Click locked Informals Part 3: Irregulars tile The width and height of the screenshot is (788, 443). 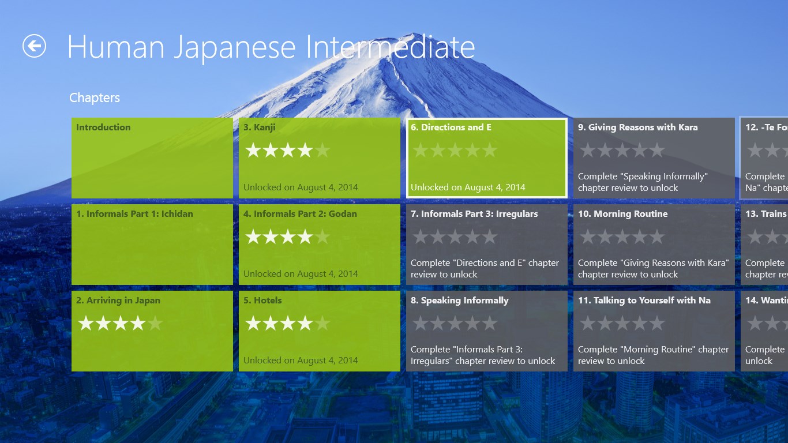click(x=486, y=245)
